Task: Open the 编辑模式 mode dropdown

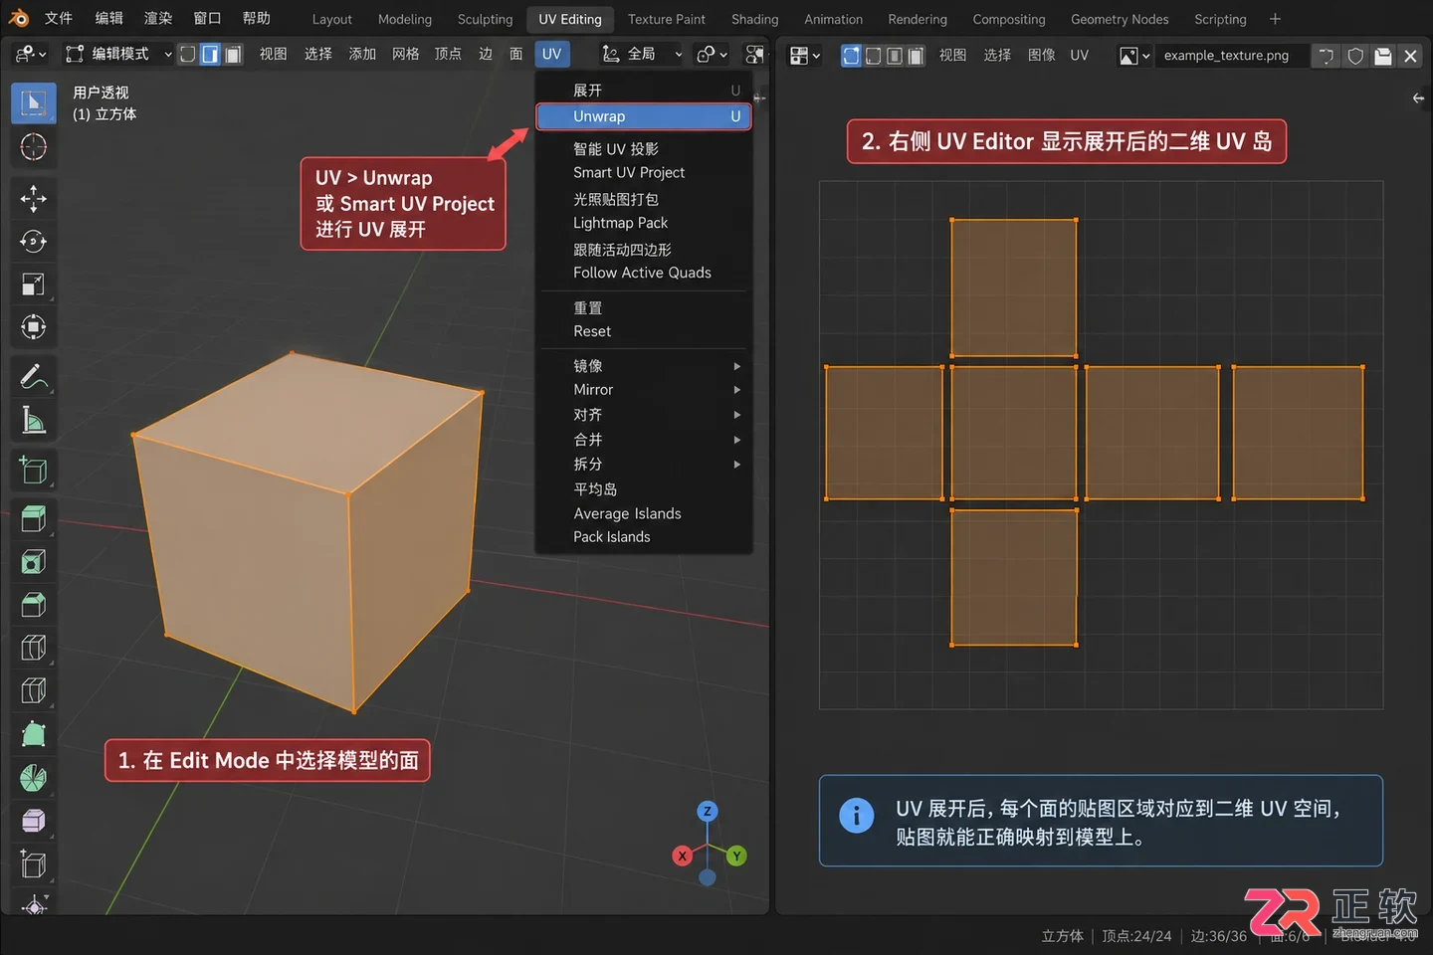Action: 117,54
